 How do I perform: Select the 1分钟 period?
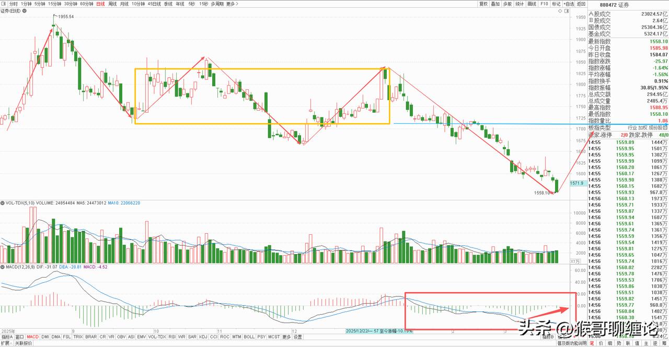point(26,4)
